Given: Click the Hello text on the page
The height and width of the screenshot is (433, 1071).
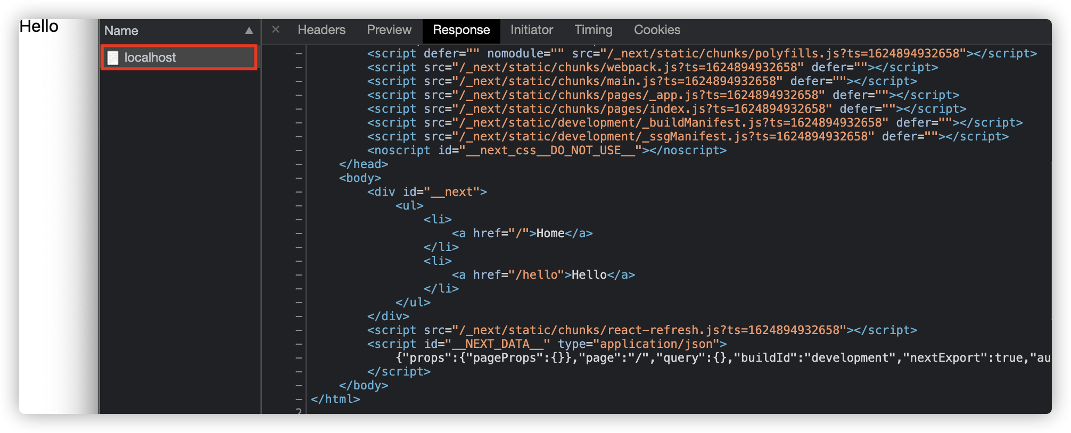Looking at the screenshot, I should [x=39, y=27].
